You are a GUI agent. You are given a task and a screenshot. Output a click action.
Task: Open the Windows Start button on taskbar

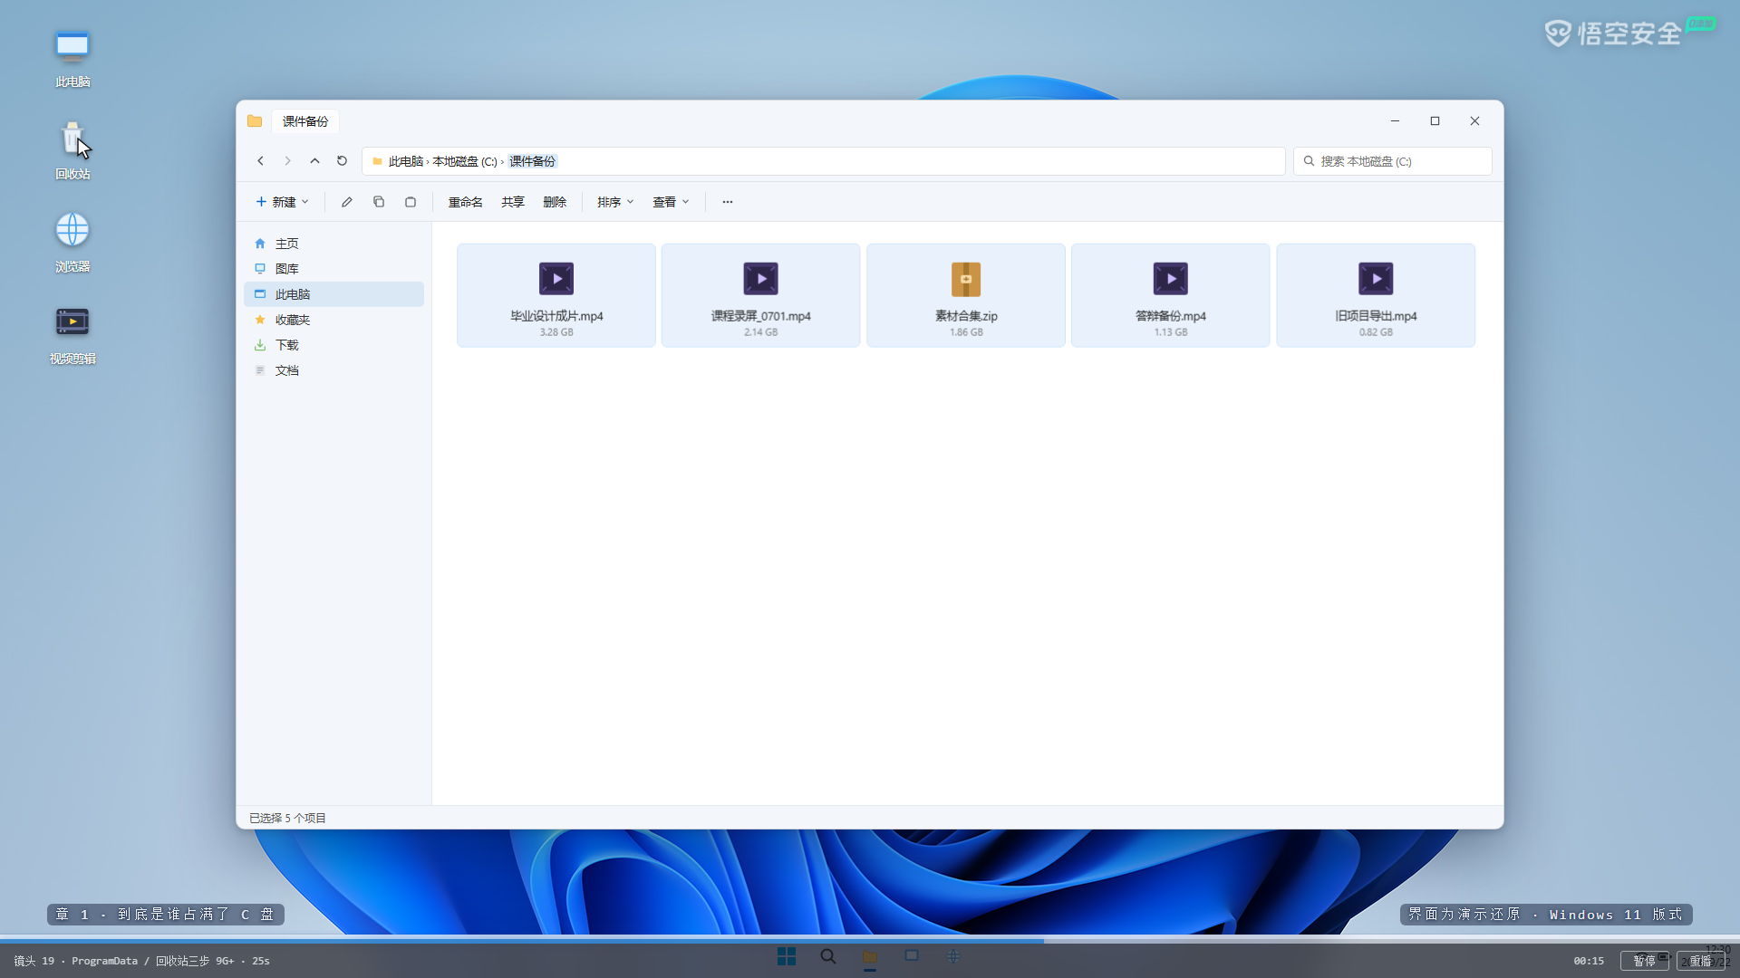tap(787, 956)
